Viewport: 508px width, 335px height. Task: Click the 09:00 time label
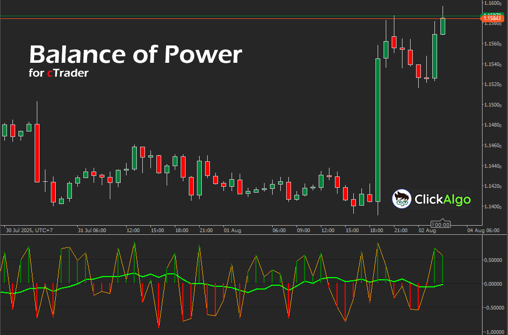(304, 231)
